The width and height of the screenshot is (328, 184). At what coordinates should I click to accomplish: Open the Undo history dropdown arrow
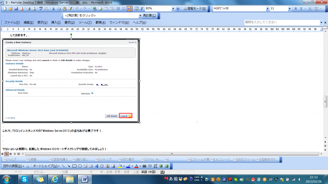[81, 9]
